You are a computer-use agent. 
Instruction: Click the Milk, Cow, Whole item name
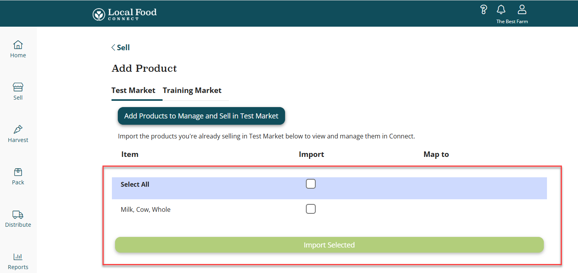tap(146, 209)
